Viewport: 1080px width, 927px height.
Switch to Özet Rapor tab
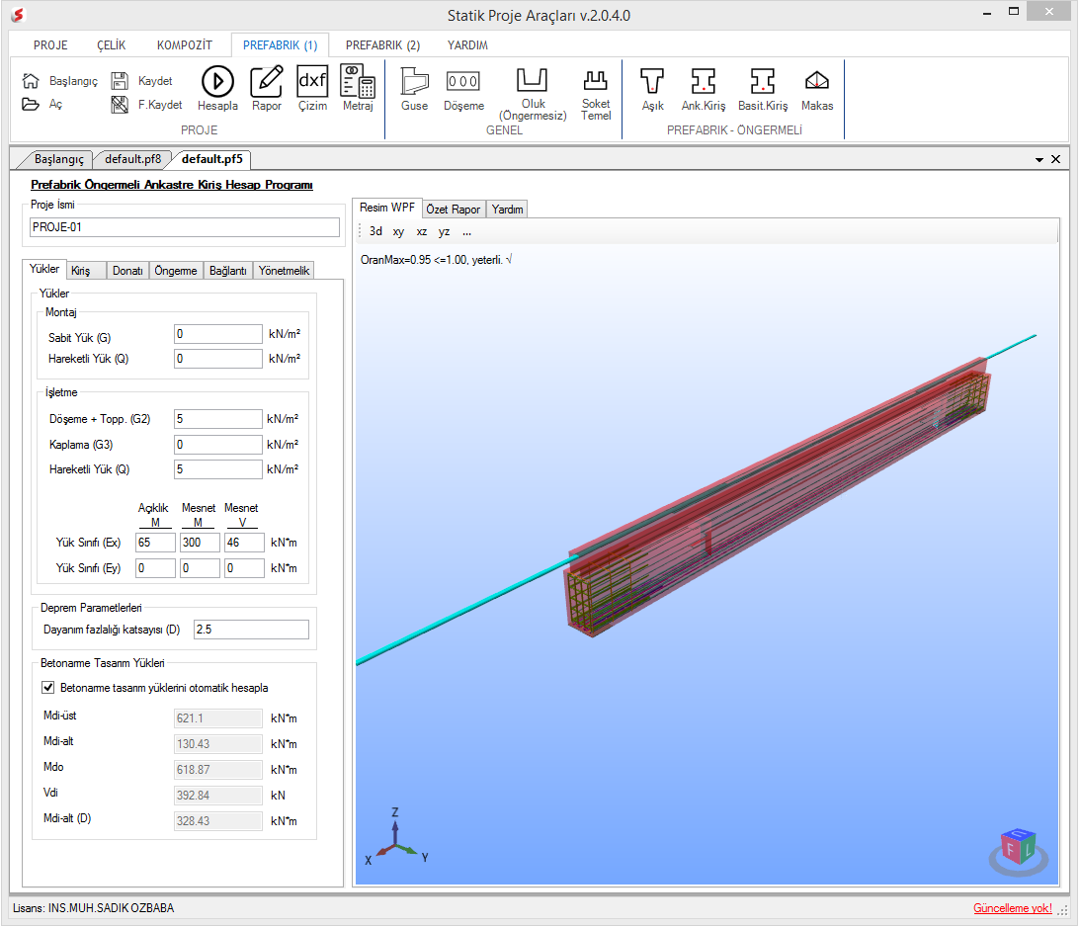[x=454, y=209]
